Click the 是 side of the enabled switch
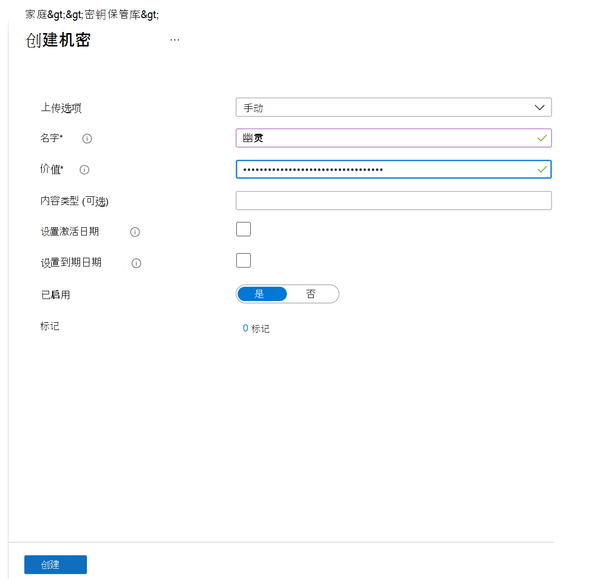 [x=262, y=294]
